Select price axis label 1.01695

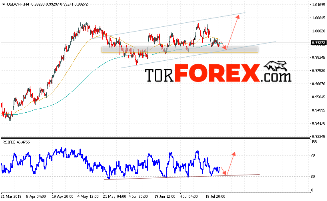point(319,4)
